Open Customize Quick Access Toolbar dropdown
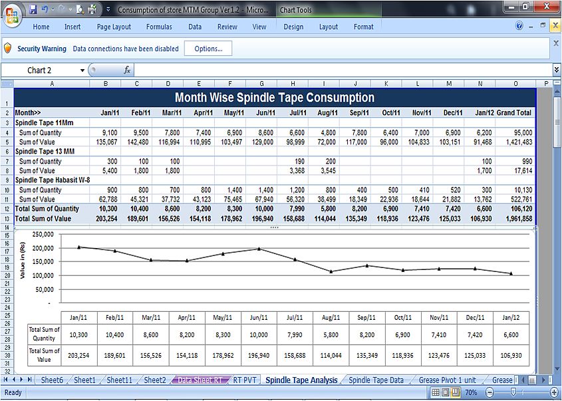Image resolution: width=562 pixels, height=401 pixels. click(108, 10)
